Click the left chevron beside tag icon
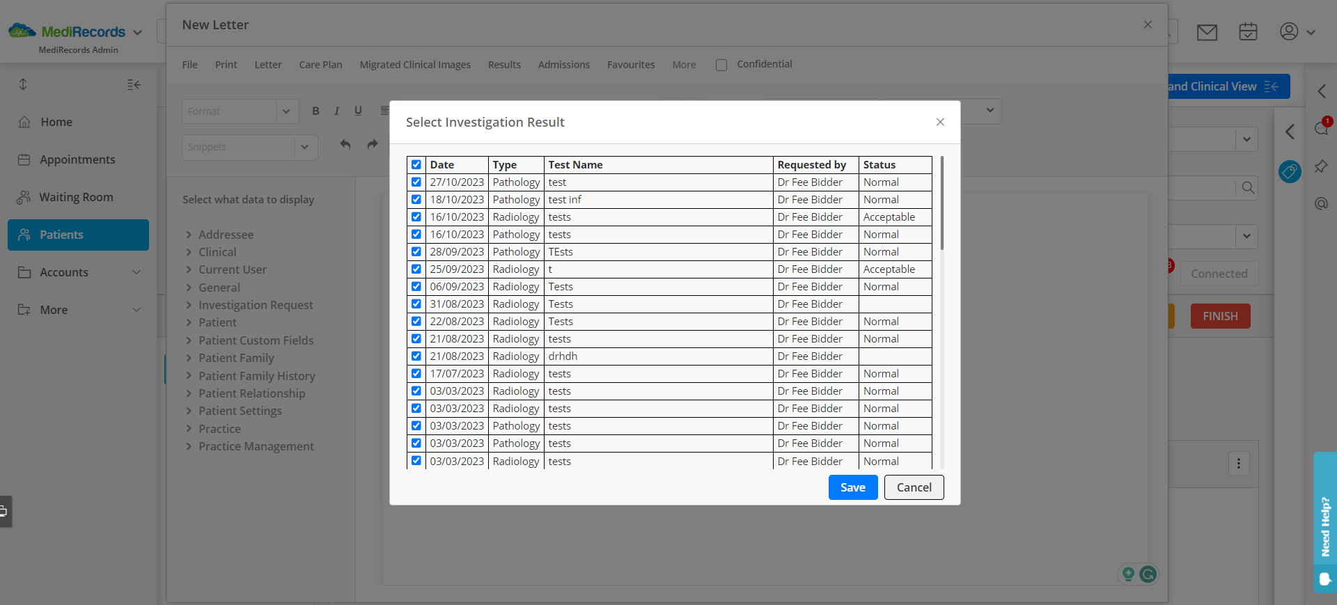Image resolution: width=1337 pixels, height=605 pixels. point(1290,132)
